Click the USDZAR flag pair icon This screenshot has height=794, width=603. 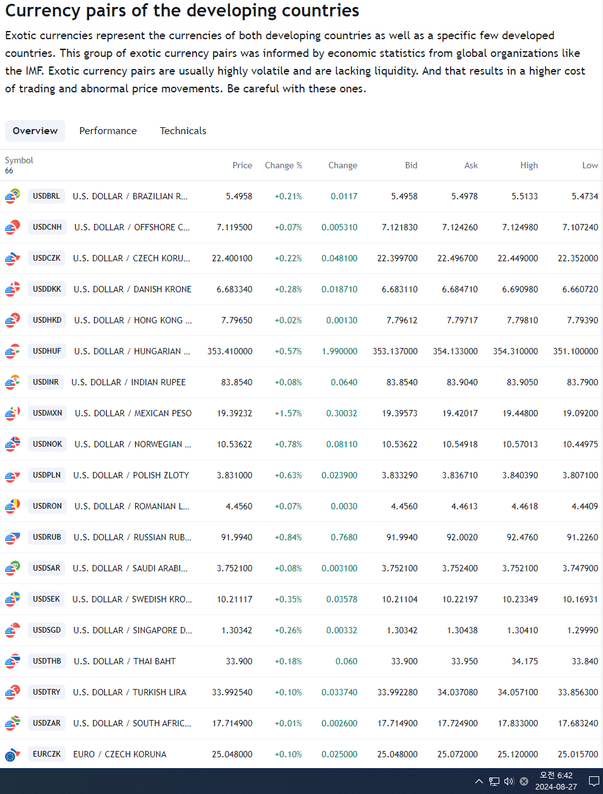13,723
